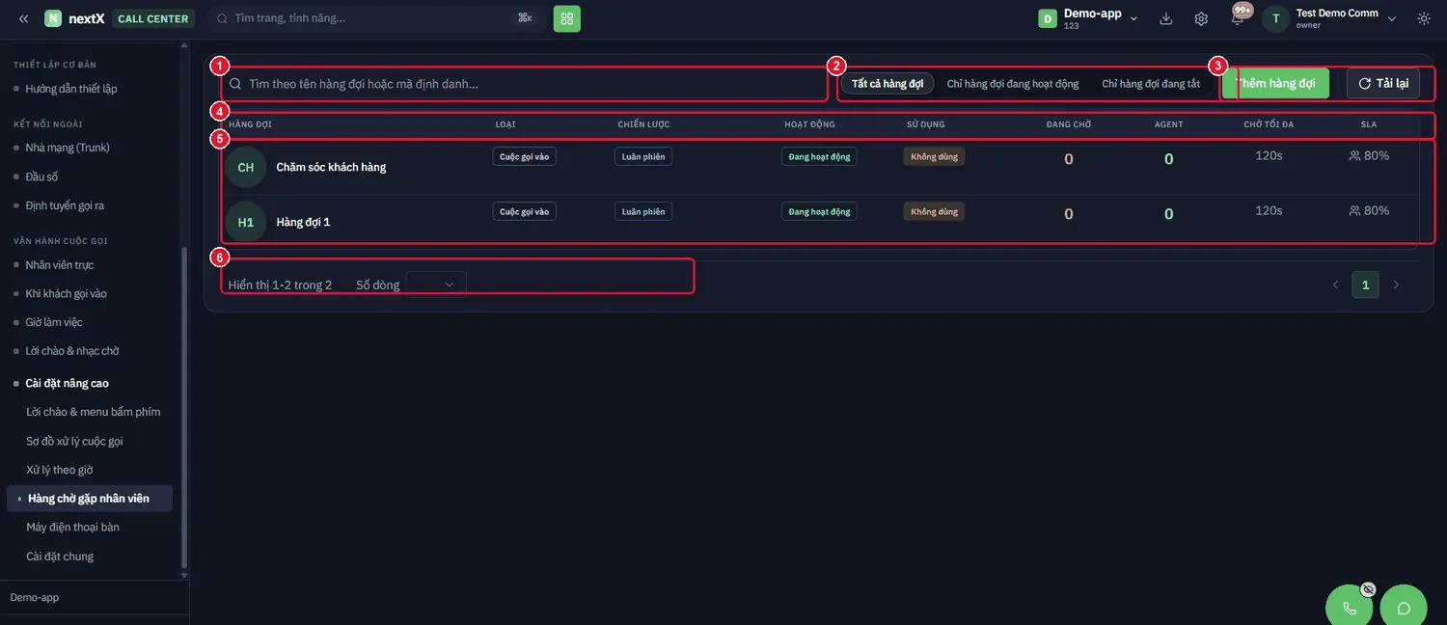
Task: Open the chat bubble floating button
Action: [x=1404, y=609]
